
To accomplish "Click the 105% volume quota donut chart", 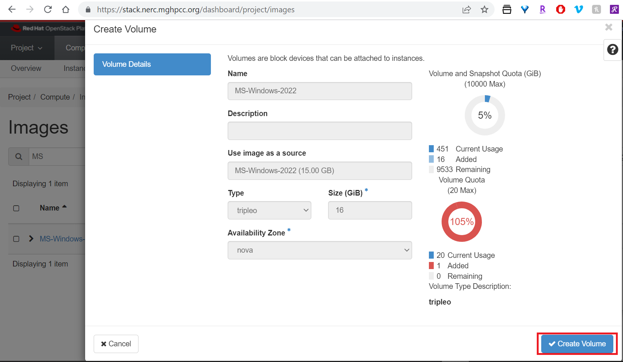I will (462, 222).
